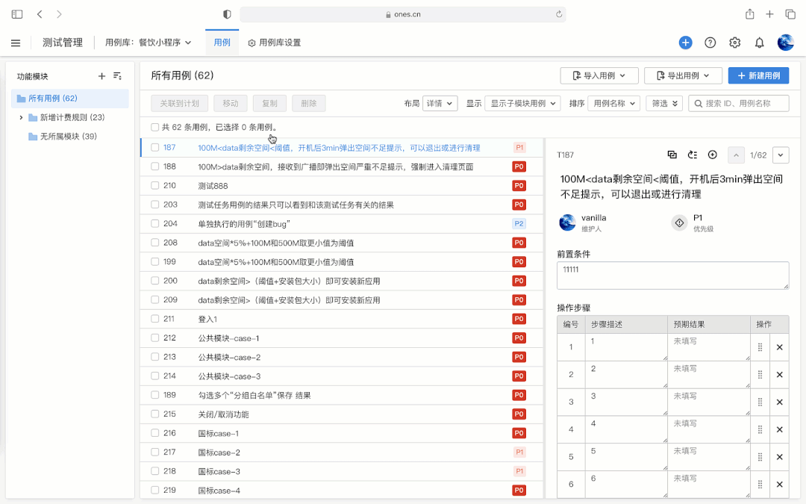Click the 关联到计划 button
Viewport: 806px width, 504px height.
[179, 103]
